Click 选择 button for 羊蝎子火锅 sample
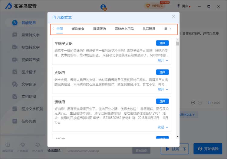 [x=162, y=43]
